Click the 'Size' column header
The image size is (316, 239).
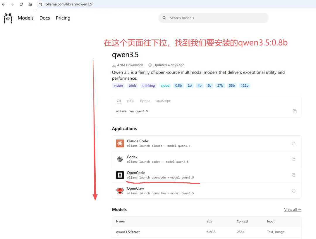pyautogui.click(x=209, y=221)
